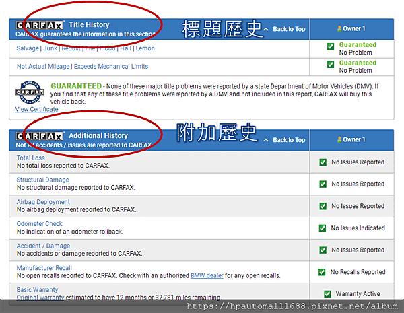404x313 pixels.
Task: Open the Structural Damage link
Action: click(x=43, y=180)
